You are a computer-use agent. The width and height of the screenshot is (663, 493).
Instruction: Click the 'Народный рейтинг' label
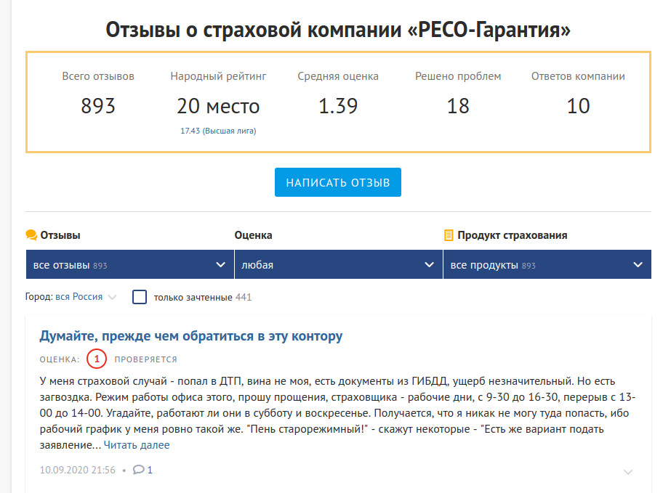point(218,76)
